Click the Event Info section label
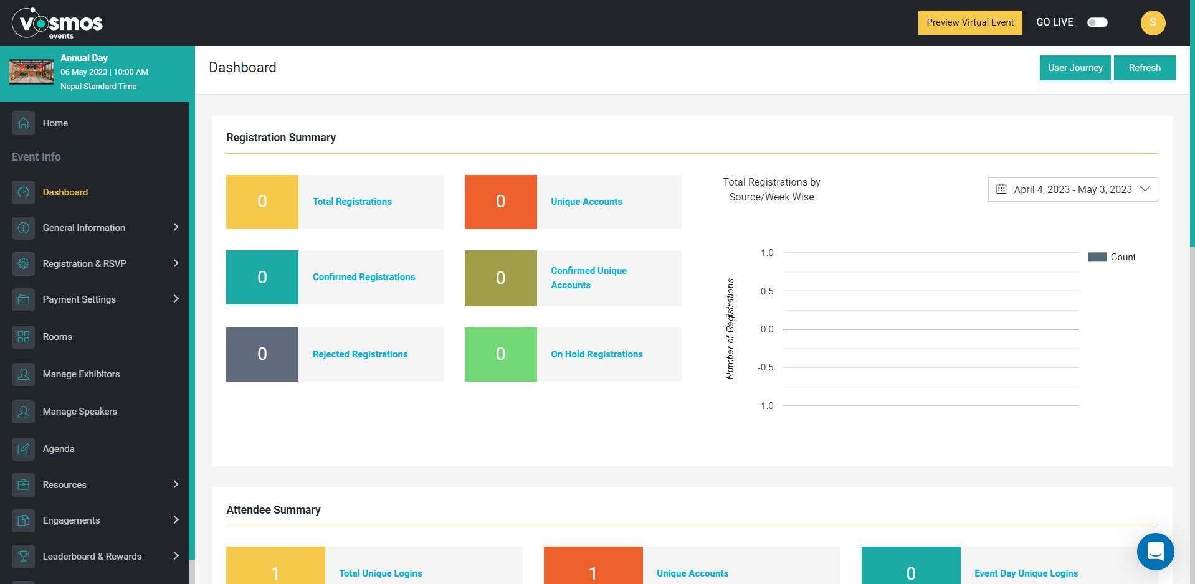The height and width of the screenshot is (584, 1195). [36, 157]
